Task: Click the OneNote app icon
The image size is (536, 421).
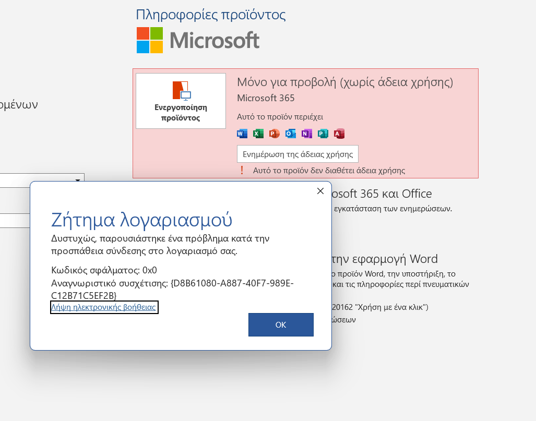Action: [x=307, y=134]
